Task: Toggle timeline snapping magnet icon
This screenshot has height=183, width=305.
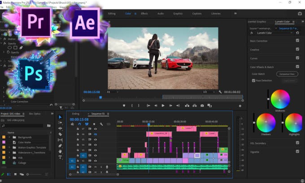Action: pos(79,124)
